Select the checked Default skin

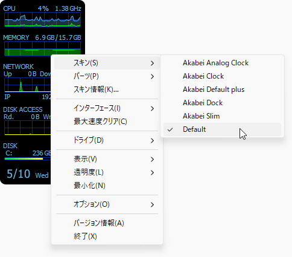coord(222,129)
